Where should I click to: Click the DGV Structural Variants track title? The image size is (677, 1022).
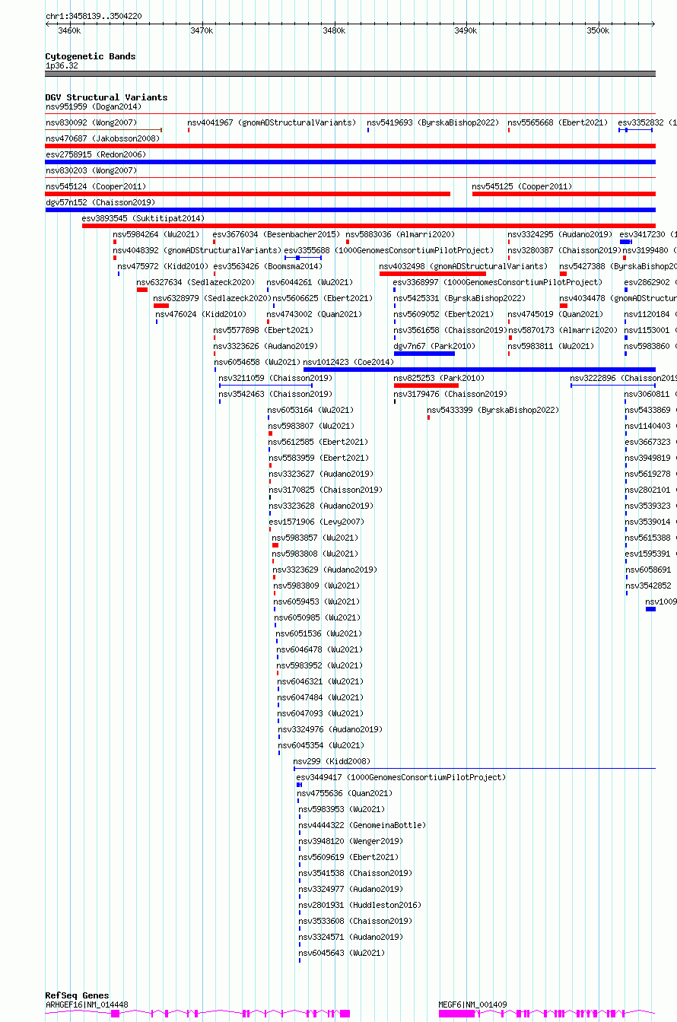coord(106,97)
